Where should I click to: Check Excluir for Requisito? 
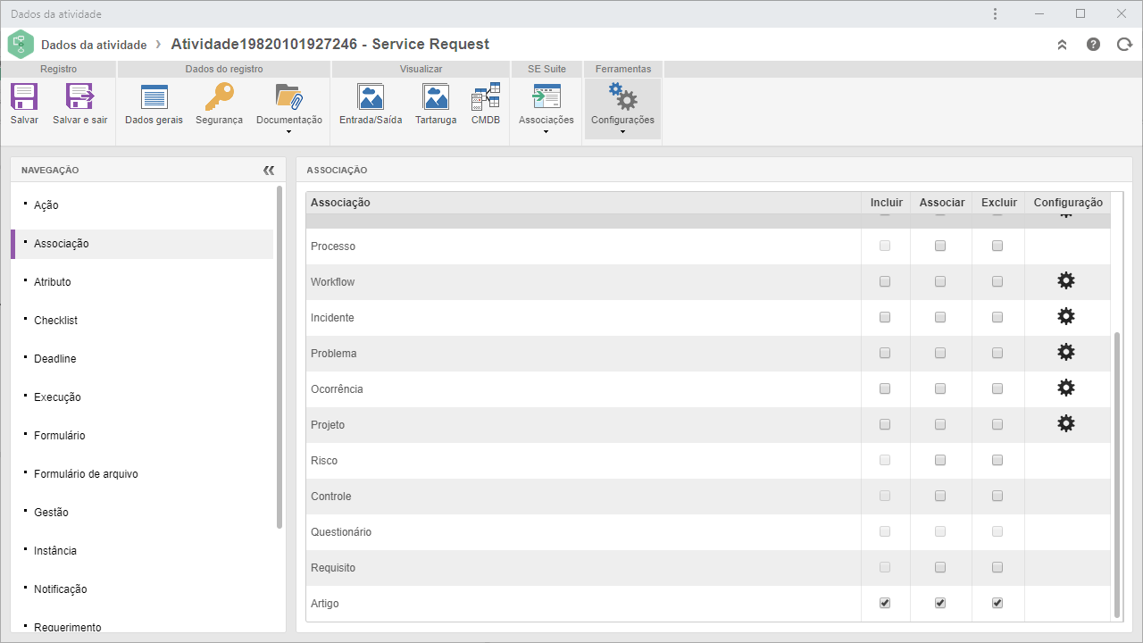point(997,567)
